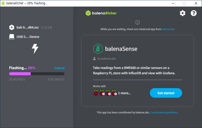Click the '1 more...' devices text
The width and height of the screenshot is (202, 128).
(124, 93)
